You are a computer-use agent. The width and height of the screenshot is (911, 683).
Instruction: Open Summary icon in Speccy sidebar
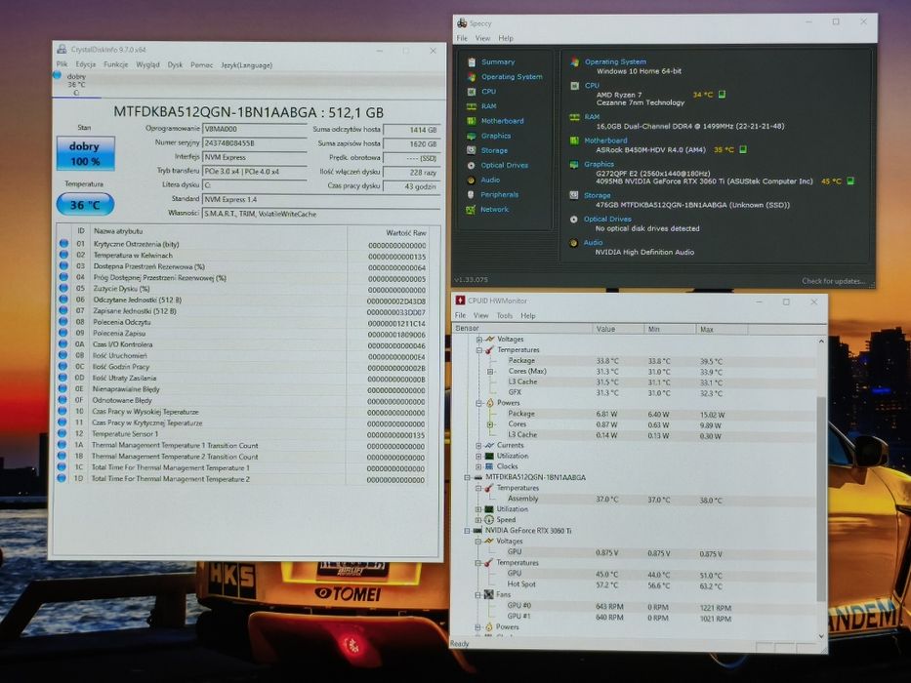tap(472, 61)
